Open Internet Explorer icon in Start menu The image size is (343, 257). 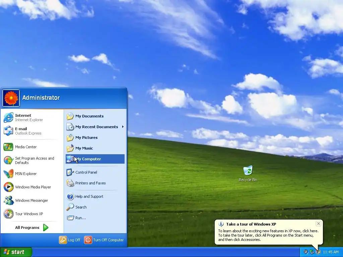tap(8, 117)
